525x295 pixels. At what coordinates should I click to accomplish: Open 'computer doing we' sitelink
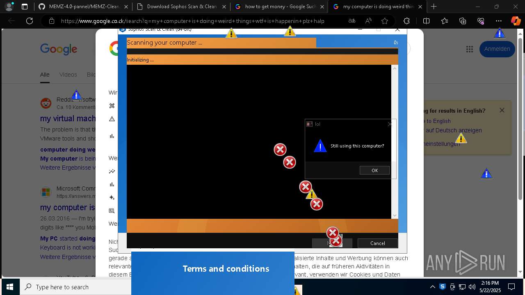[68, 150]
